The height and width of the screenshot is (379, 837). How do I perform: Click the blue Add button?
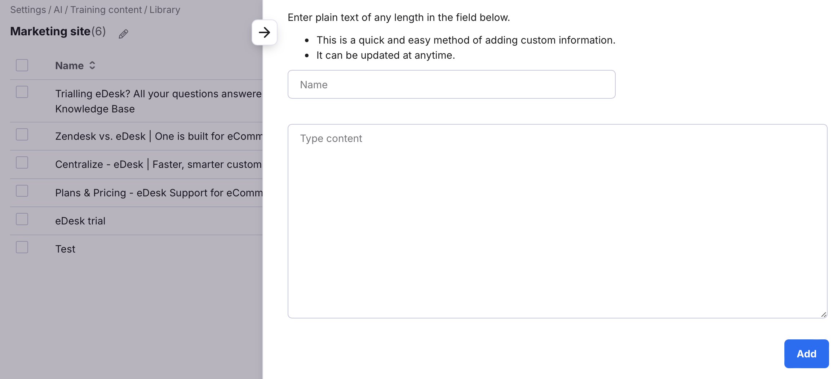point(806,354)
